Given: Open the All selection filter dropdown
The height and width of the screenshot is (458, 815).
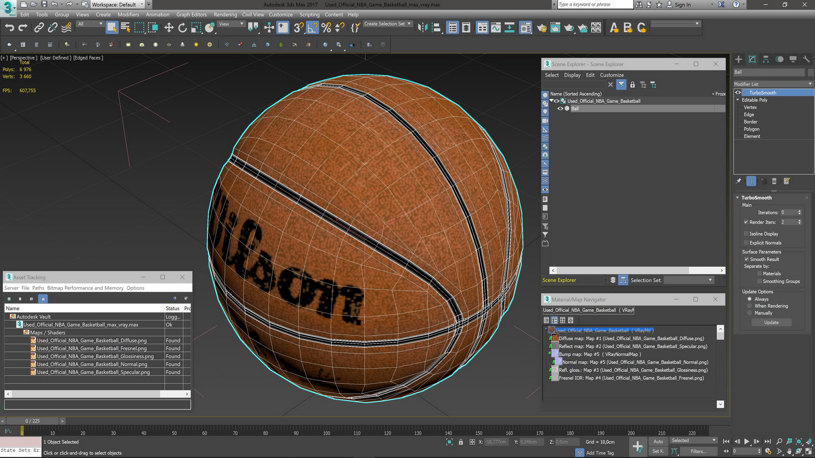Looking at the screenshot, I should tap(90, 24).
